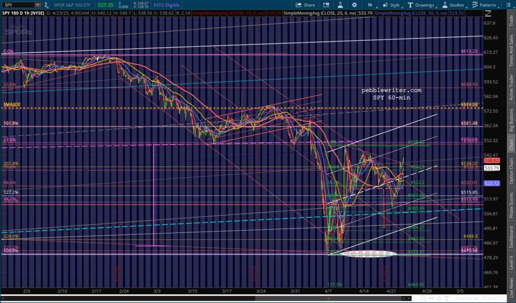The height and width of the screenshot is (303, 516).
Task: Click the text T tool icon at bottom
Action: [447, 298]
